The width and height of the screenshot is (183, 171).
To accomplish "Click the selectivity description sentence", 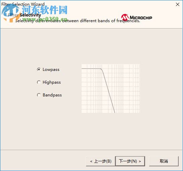I will [x=78, y=21].
